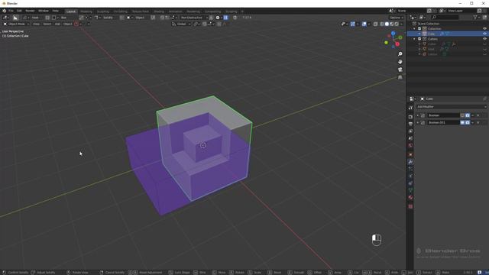The height and width of the screenshot is (275, 489).
Task: Select rendered viewport shading
Action: (x=397, y=24)
